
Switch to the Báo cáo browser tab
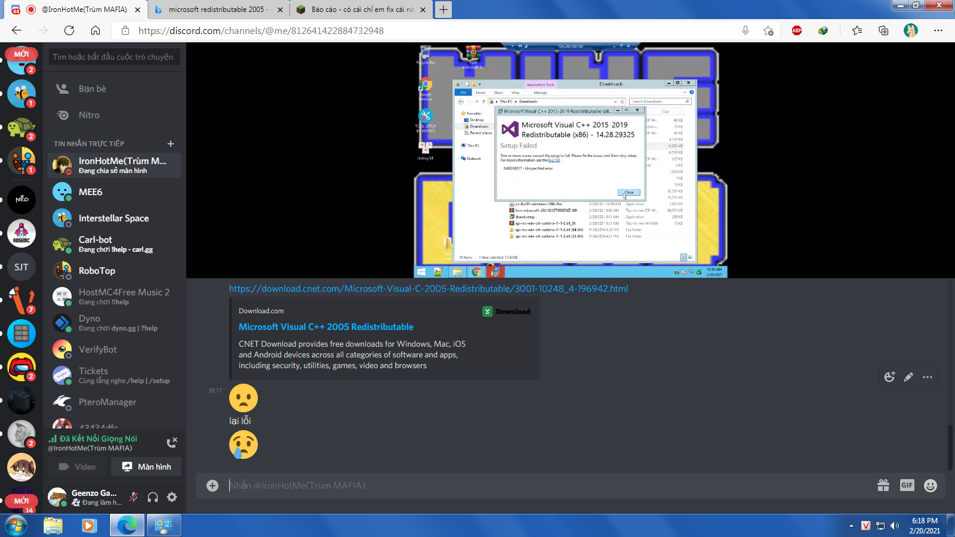[362, 10]
